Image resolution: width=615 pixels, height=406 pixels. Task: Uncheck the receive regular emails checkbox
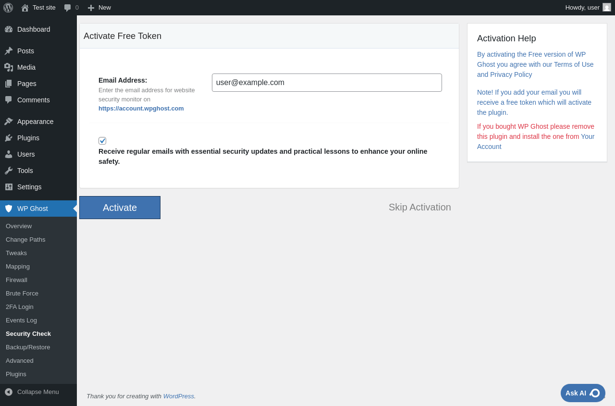pos(102,141)
